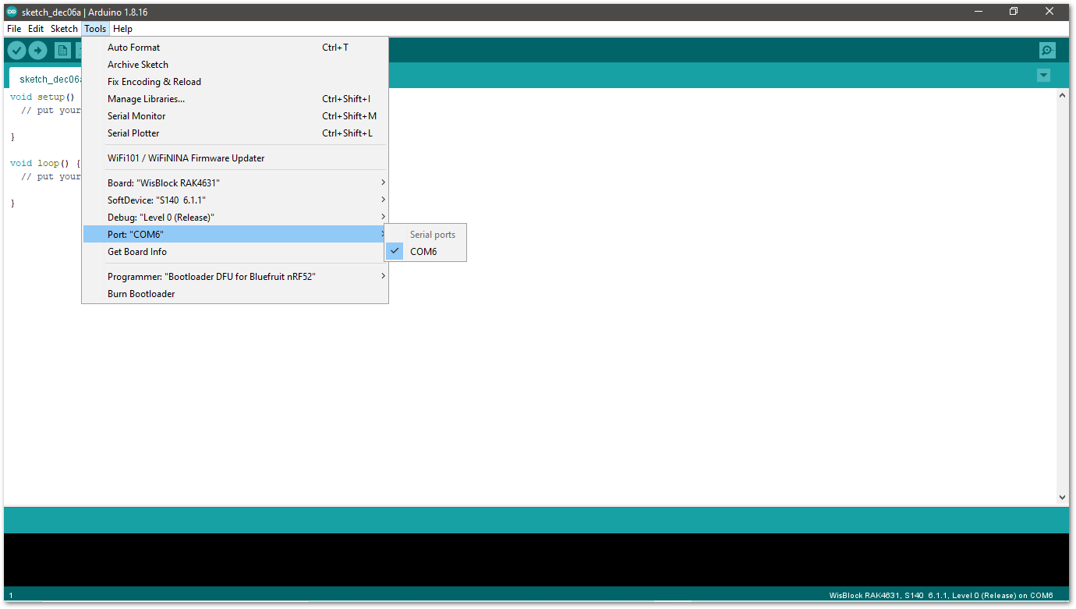1076x609 pixels.
Task: Minimize the Arduino window
Action: [x=978, y=12]
